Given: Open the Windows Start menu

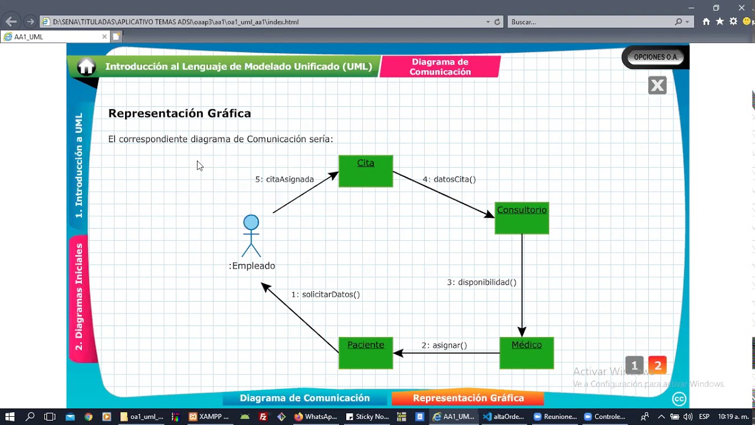Looking at the screenshot, I should (10, 417).
